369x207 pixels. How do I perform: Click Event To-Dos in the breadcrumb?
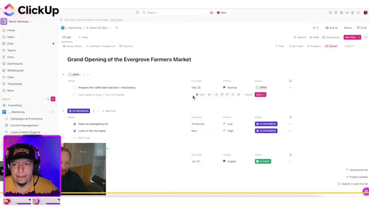pos(98,28)
